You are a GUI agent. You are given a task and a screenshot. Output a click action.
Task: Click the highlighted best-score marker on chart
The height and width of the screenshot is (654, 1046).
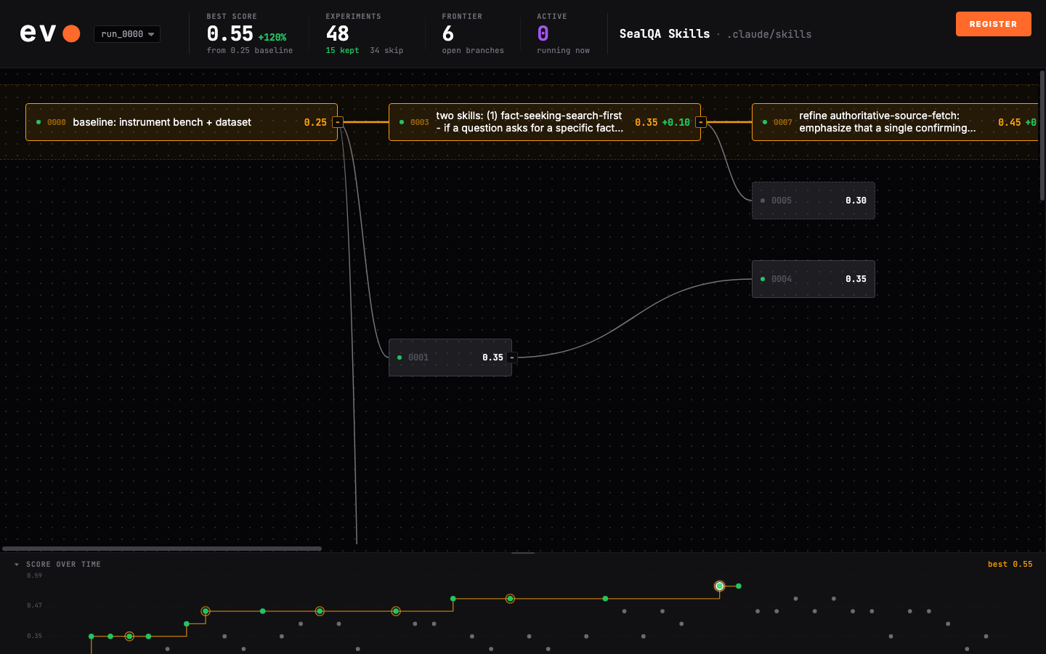coord(719,586)
